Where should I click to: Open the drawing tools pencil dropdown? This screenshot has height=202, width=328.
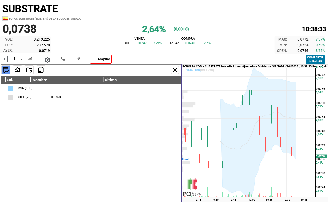(81, 59)
